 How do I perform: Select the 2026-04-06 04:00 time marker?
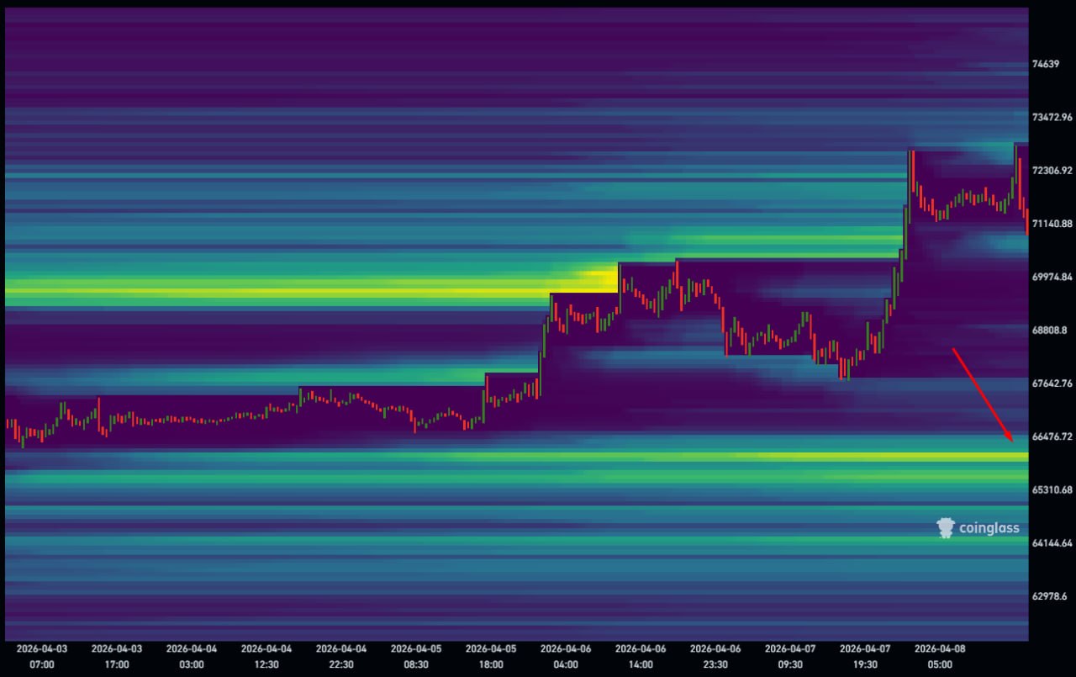pyautogui.click(x=566, y=656)
